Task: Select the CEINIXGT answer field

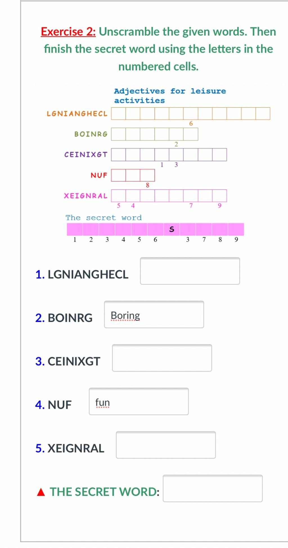Action: pyautogui.click(x=162, y=358)
